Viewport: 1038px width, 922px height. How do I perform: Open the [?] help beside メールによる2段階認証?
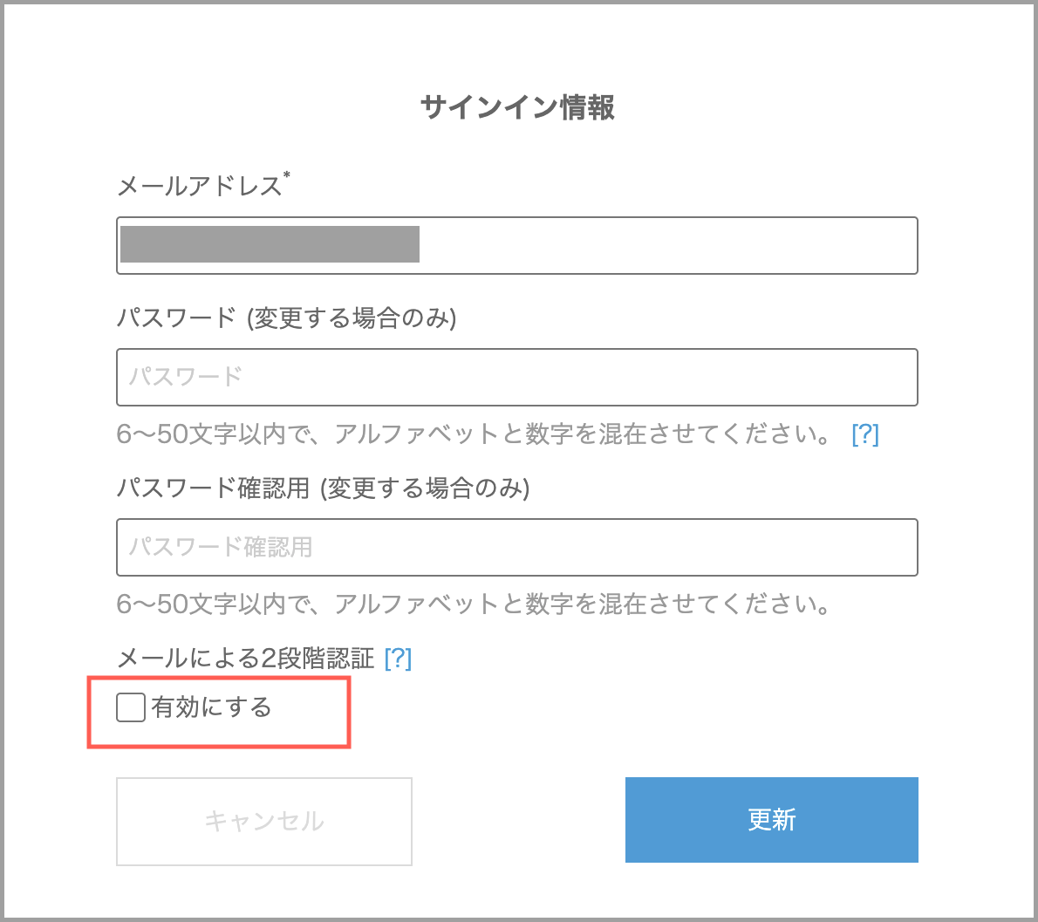(398, 659)
